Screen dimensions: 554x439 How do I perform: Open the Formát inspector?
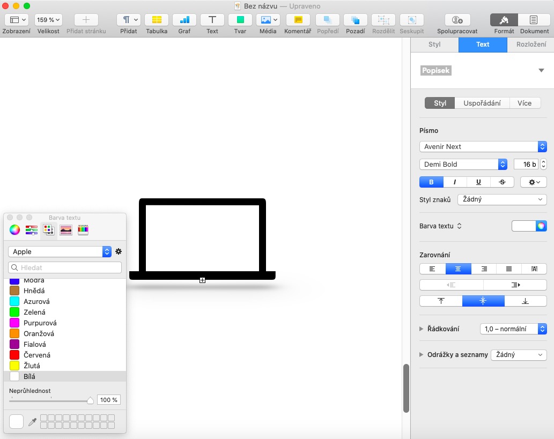(504, 20)
